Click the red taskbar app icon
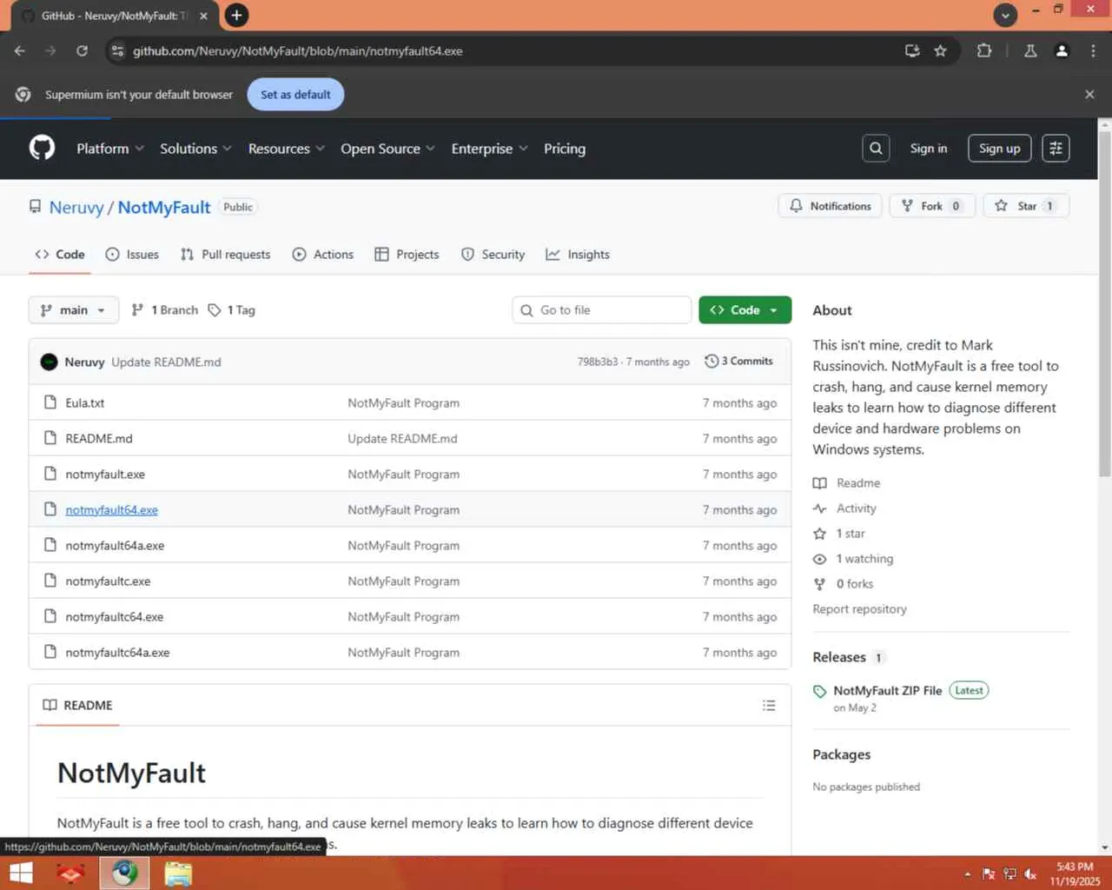 pyautogui.click(x=70, y=873)
